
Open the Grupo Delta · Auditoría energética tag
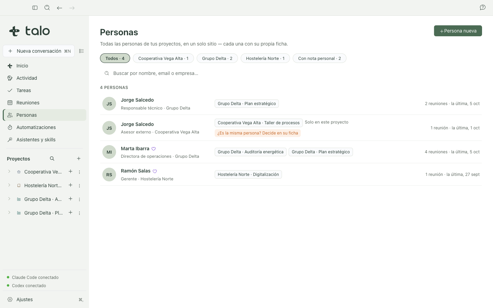[x=251, y=152]
